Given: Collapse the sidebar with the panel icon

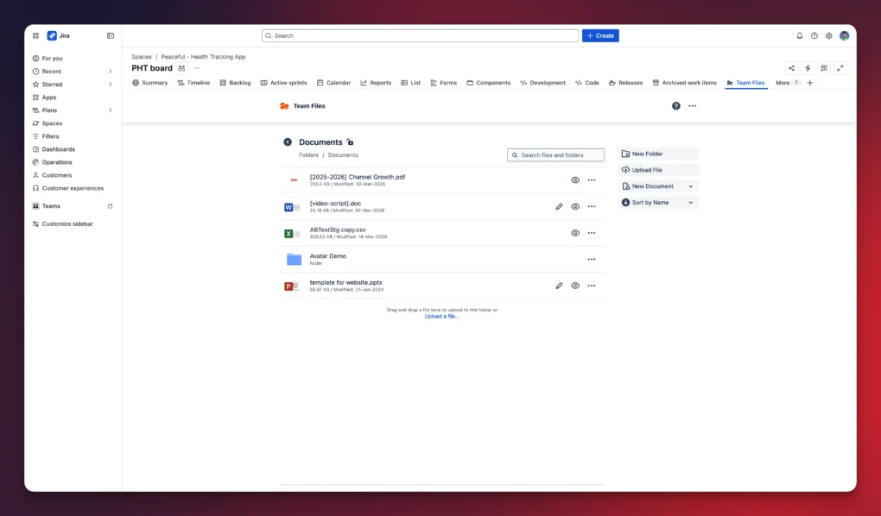Looking at the screenshot, I should coord(111,35).
